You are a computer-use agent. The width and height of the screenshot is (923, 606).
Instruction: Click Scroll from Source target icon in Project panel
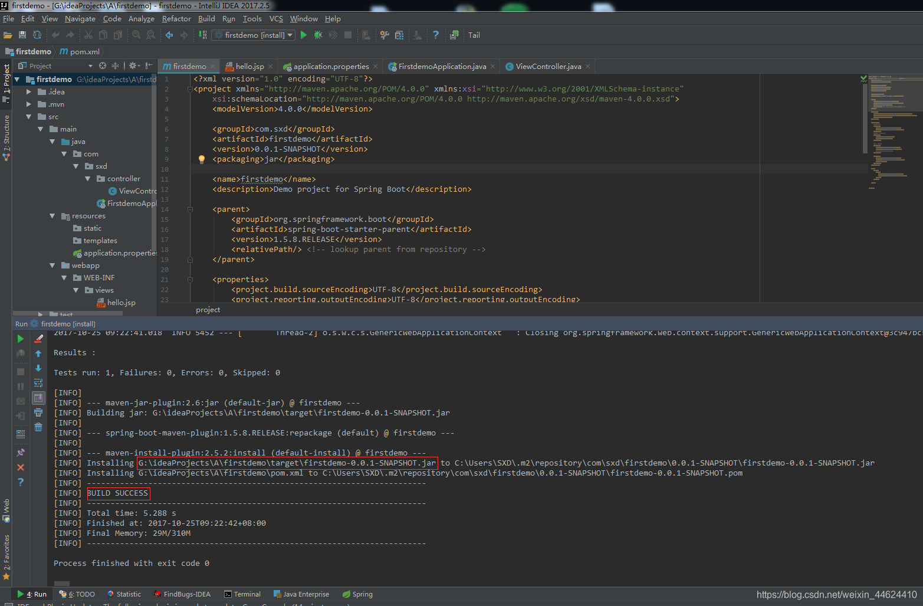103,65
